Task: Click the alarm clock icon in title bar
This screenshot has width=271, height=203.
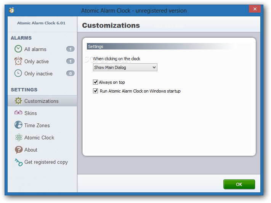Action: point(12,10)
